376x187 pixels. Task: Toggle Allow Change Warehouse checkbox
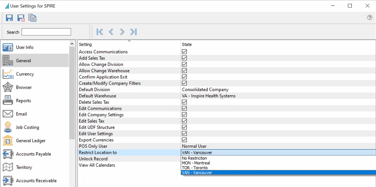coord(184,70)
